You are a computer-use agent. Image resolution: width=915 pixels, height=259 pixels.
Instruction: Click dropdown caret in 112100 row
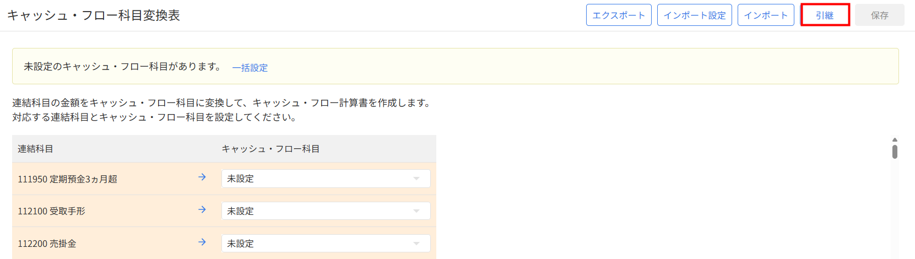point(416,211)
